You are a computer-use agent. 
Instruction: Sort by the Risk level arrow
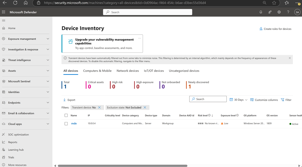[x=212, y=115]
